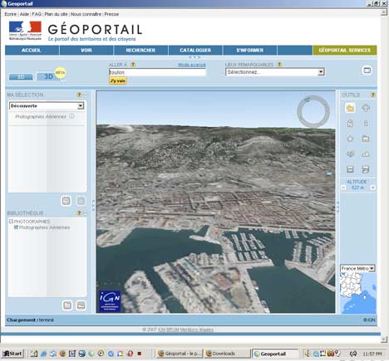Click the France overview mini map

[358, 293]
